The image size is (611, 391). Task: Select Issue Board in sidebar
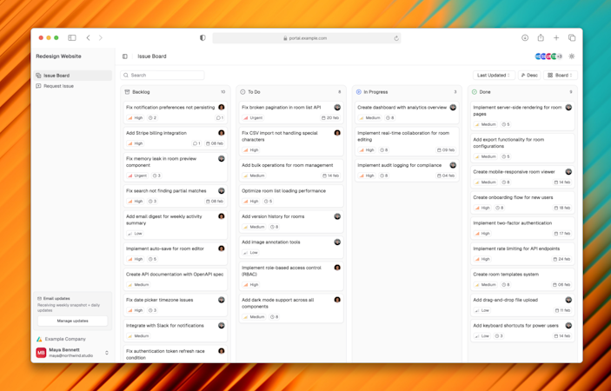coord(73,76)
